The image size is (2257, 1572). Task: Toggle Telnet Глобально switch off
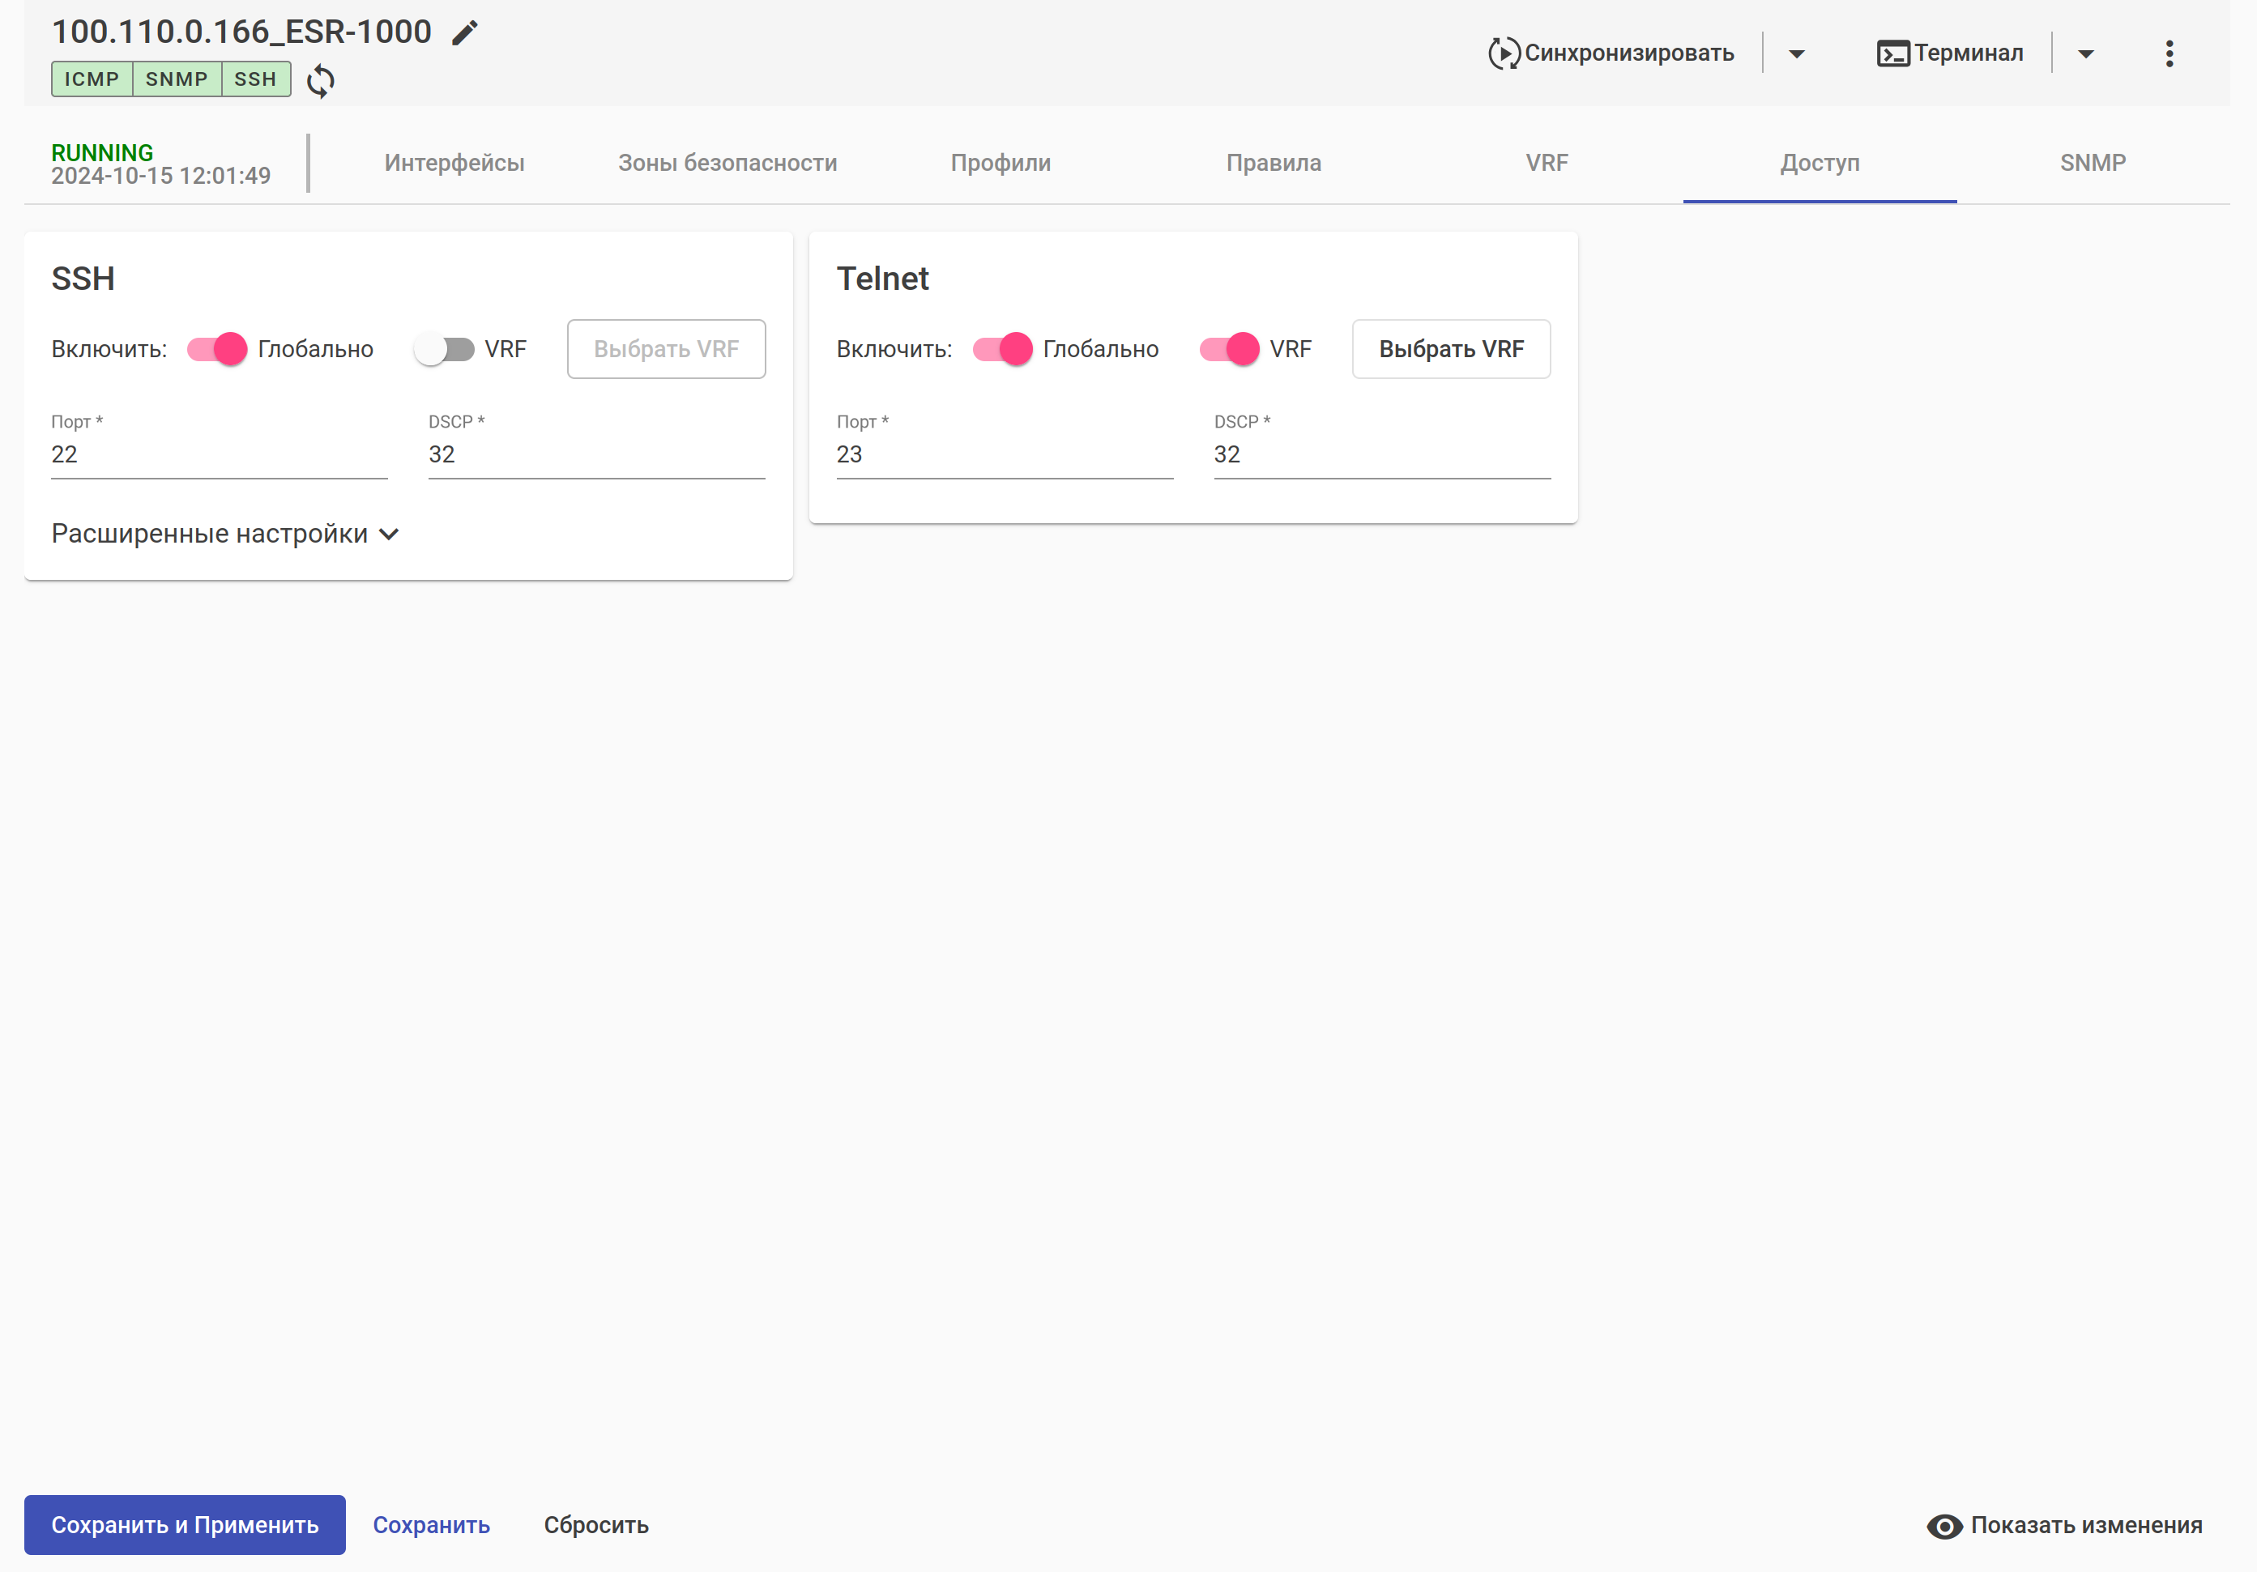tap(1003, 349)
